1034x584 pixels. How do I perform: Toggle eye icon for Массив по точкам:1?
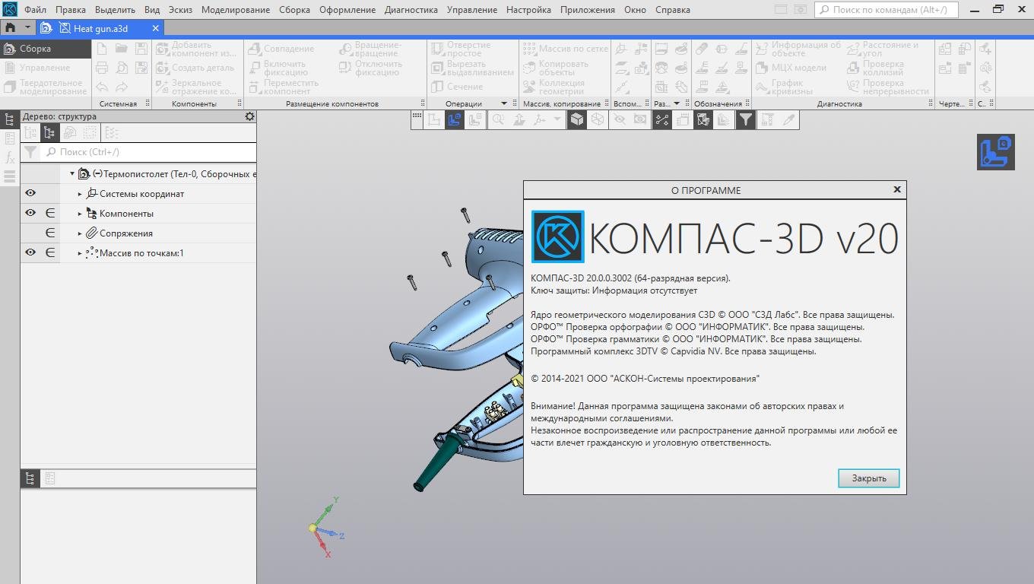30,253
